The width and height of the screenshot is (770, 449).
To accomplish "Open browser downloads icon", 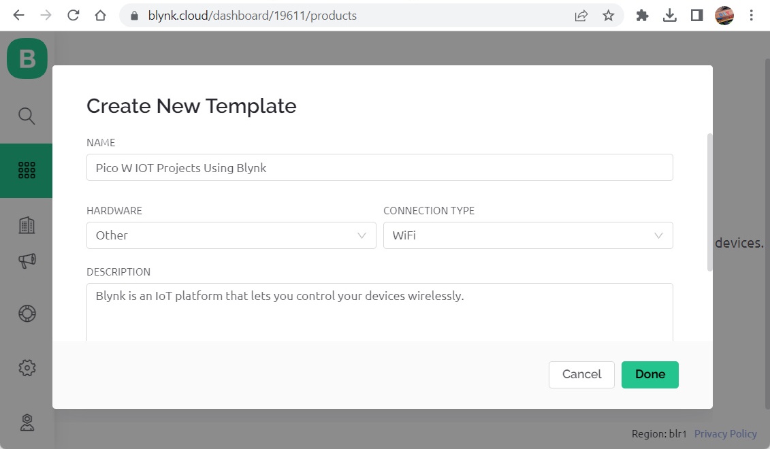I will [x=669, y=16].
